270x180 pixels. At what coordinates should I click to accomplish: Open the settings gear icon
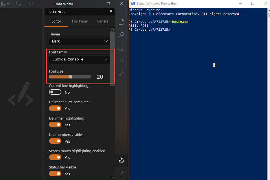coord(121,160)
